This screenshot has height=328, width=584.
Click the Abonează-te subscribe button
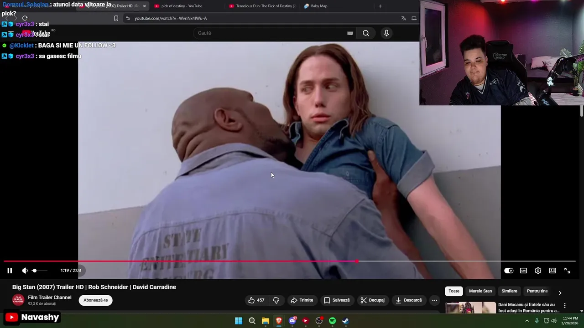point(95,300)
